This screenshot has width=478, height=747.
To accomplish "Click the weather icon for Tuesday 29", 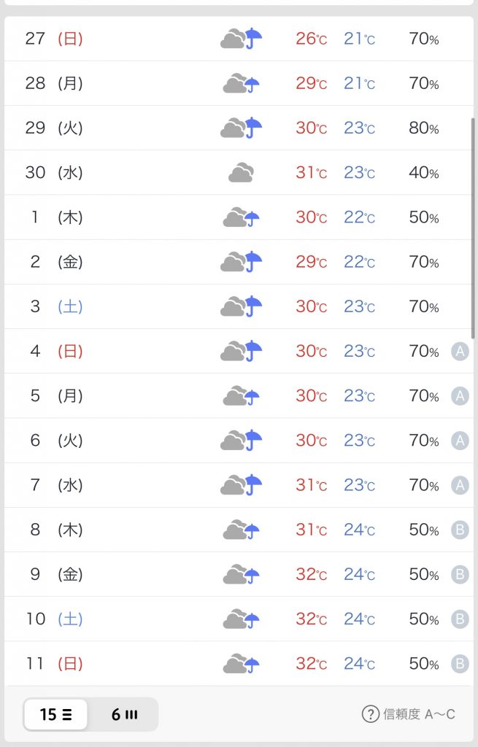I will click(x=241, y=128).
